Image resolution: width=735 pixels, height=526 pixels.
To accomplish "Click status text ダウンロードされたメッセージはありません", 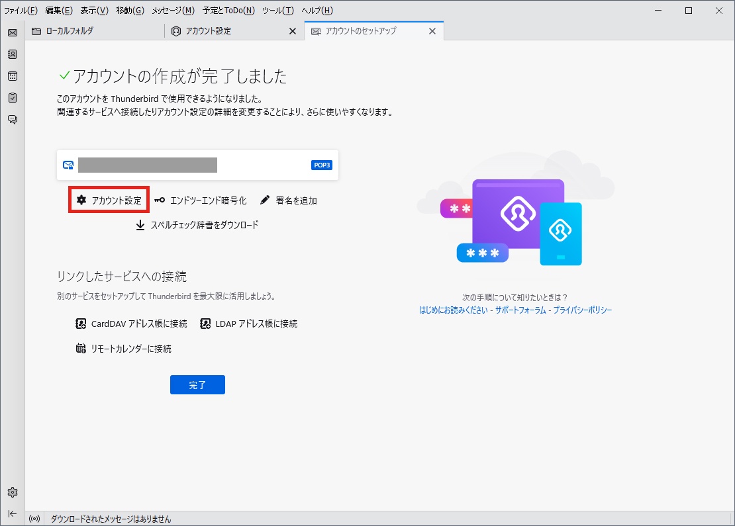I will click(111, 519).
